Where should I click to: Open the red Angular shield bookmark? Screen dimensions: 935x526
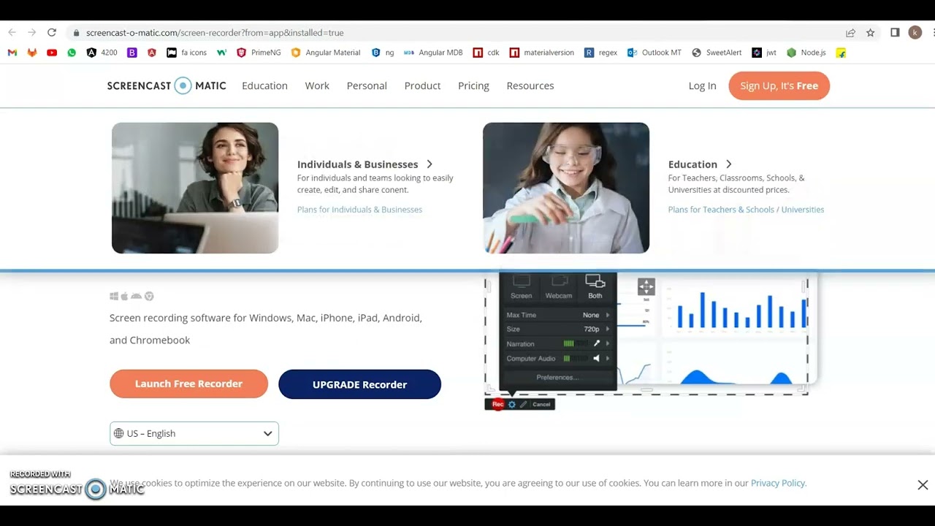tap(152, 53)
